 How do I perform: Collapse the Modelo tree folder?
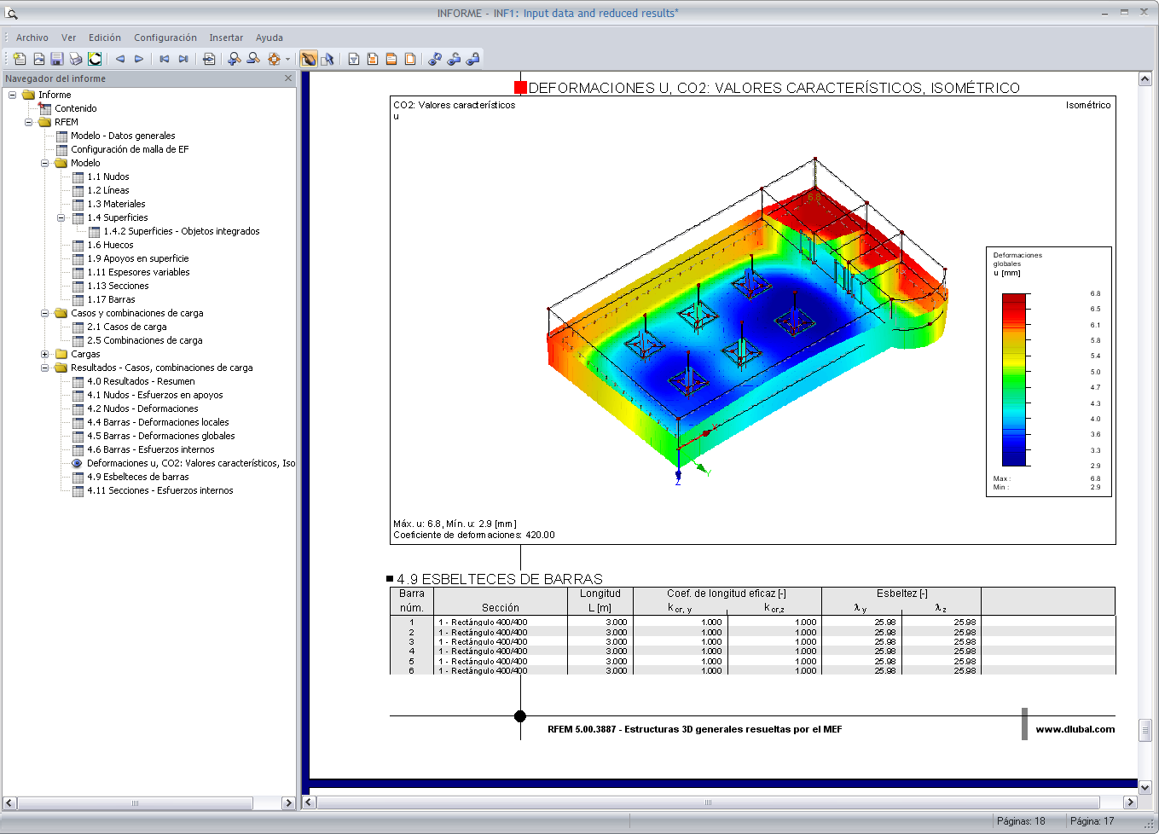coord(45,163)
